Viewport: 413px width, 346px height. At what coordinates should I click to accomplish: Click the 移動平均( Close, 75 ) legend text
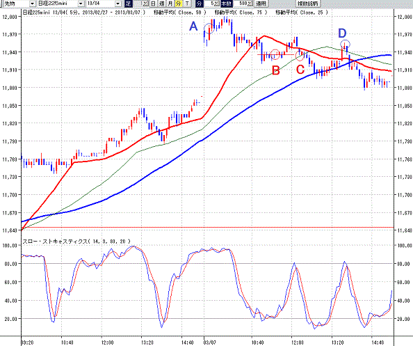pyautogui.click(x=241, y=13)
